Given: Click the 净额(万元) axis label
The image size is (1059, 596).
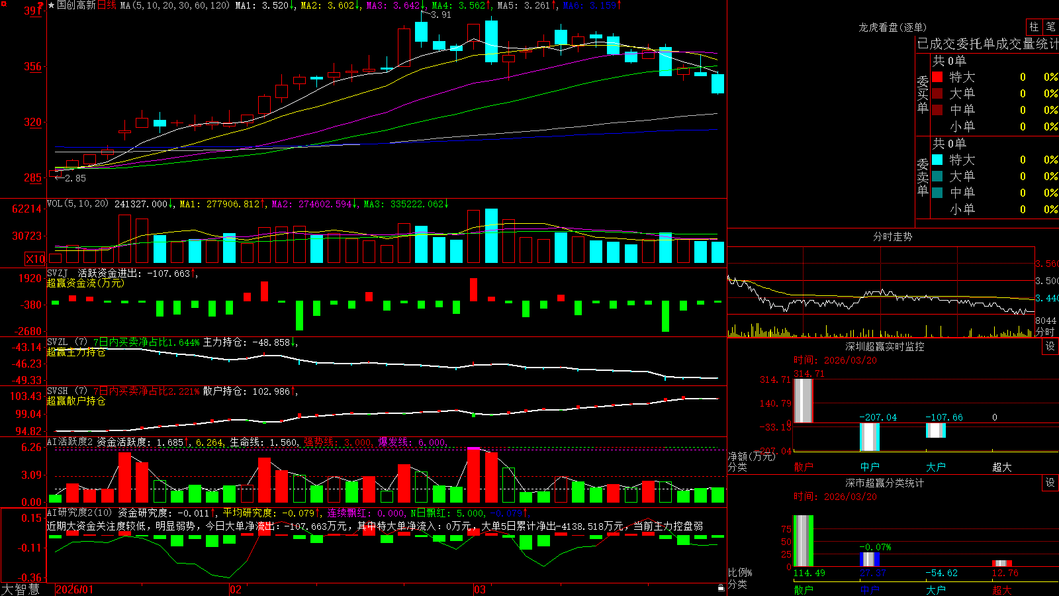Looking at the screenshot, I should pos(751,456).
